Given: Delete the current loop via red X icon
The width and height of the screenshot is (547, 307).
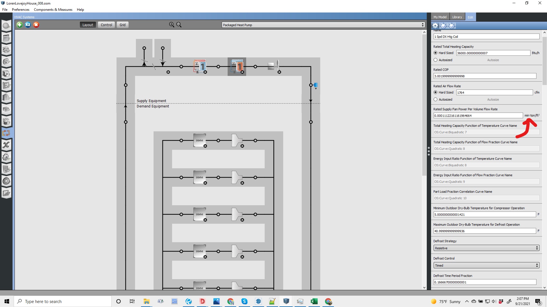Looking at the screenshot, I should (36, 25).
